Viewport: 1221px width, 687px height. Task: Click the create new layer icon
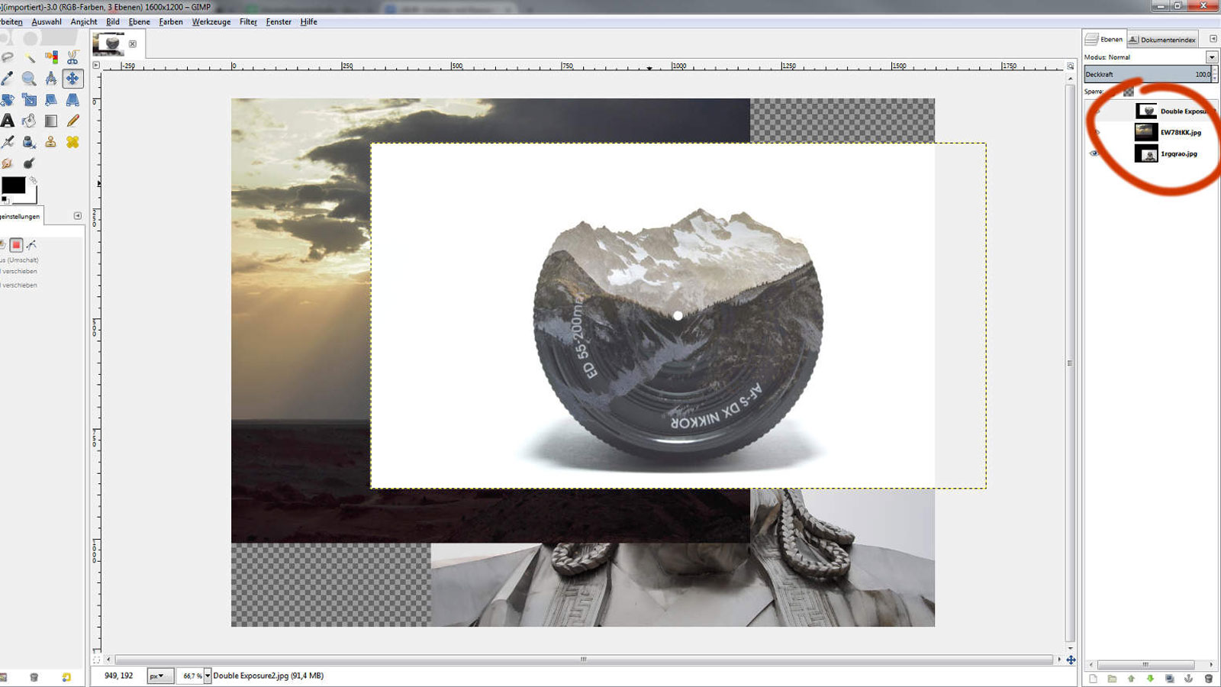1094,678
